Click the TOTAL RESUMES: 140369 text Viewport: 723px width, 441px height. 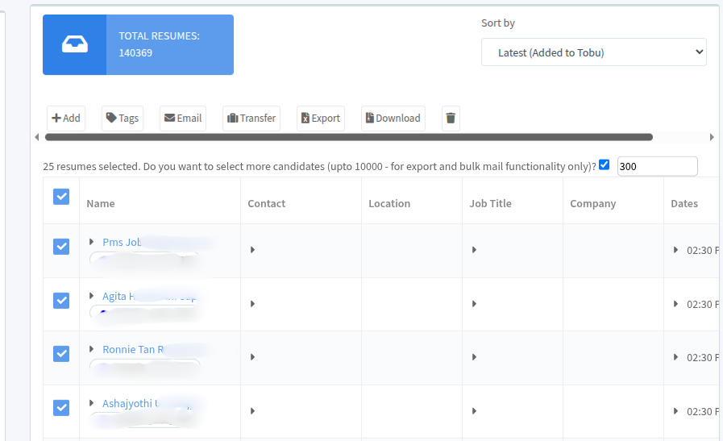click(159, 44)
